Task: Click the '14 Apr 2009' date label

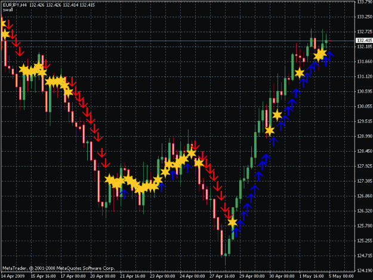Action: (x=13, y=276)
